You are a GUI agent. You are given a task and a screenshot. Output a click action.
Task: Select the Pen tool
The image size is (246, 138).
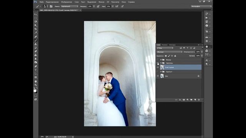pyautogui.click(x=36, y=66)
